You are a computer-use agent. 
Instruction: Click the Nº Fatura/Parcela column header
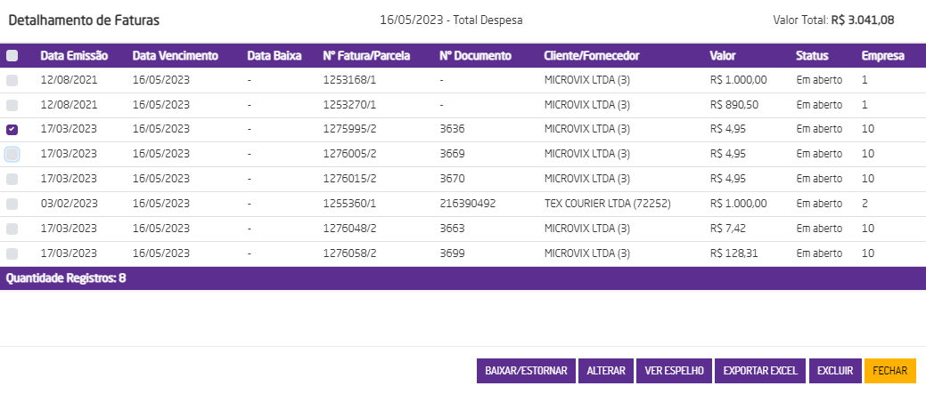coord(366,56)
